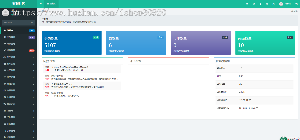300x140 pixels.
Task: Click the login time 2019-09-19 10:46:33
Action: pos(249,108)
